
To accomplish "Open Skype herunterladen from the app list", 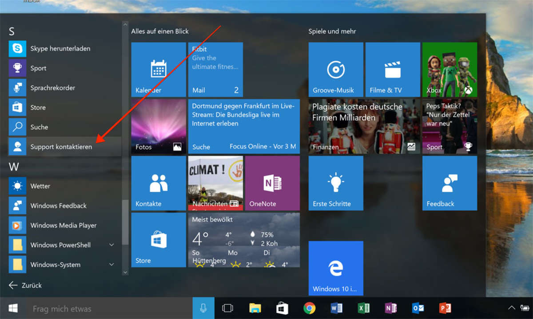I will point(64,49).
